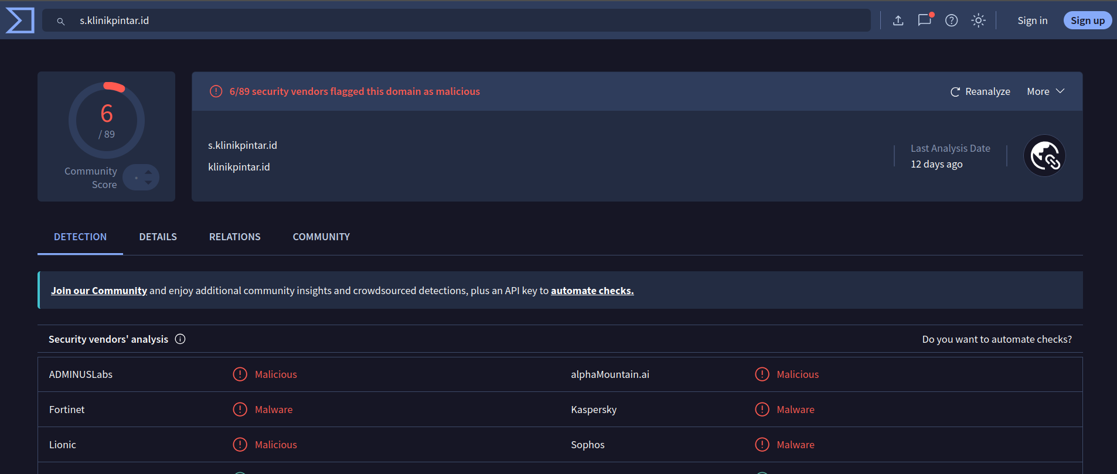Click the ADMINUSLabs malicious alert icon

240,374
